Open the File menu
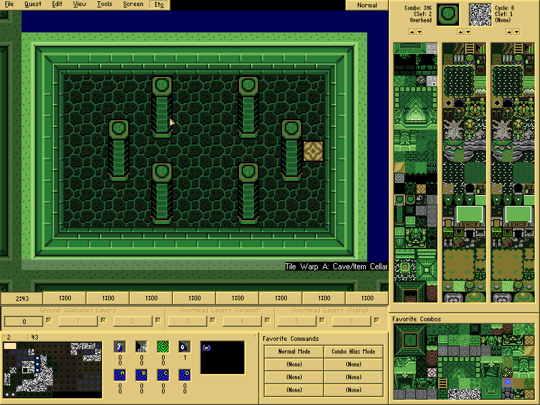Image resolution: width=540 pixels, height=405 pixels. pos(9,4)
